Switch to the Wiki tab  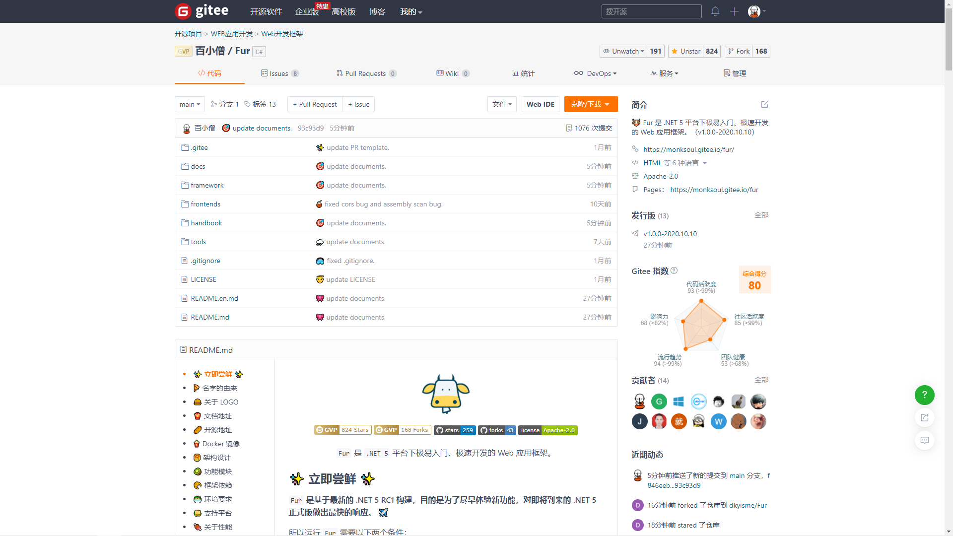click(x=453, y=73)
